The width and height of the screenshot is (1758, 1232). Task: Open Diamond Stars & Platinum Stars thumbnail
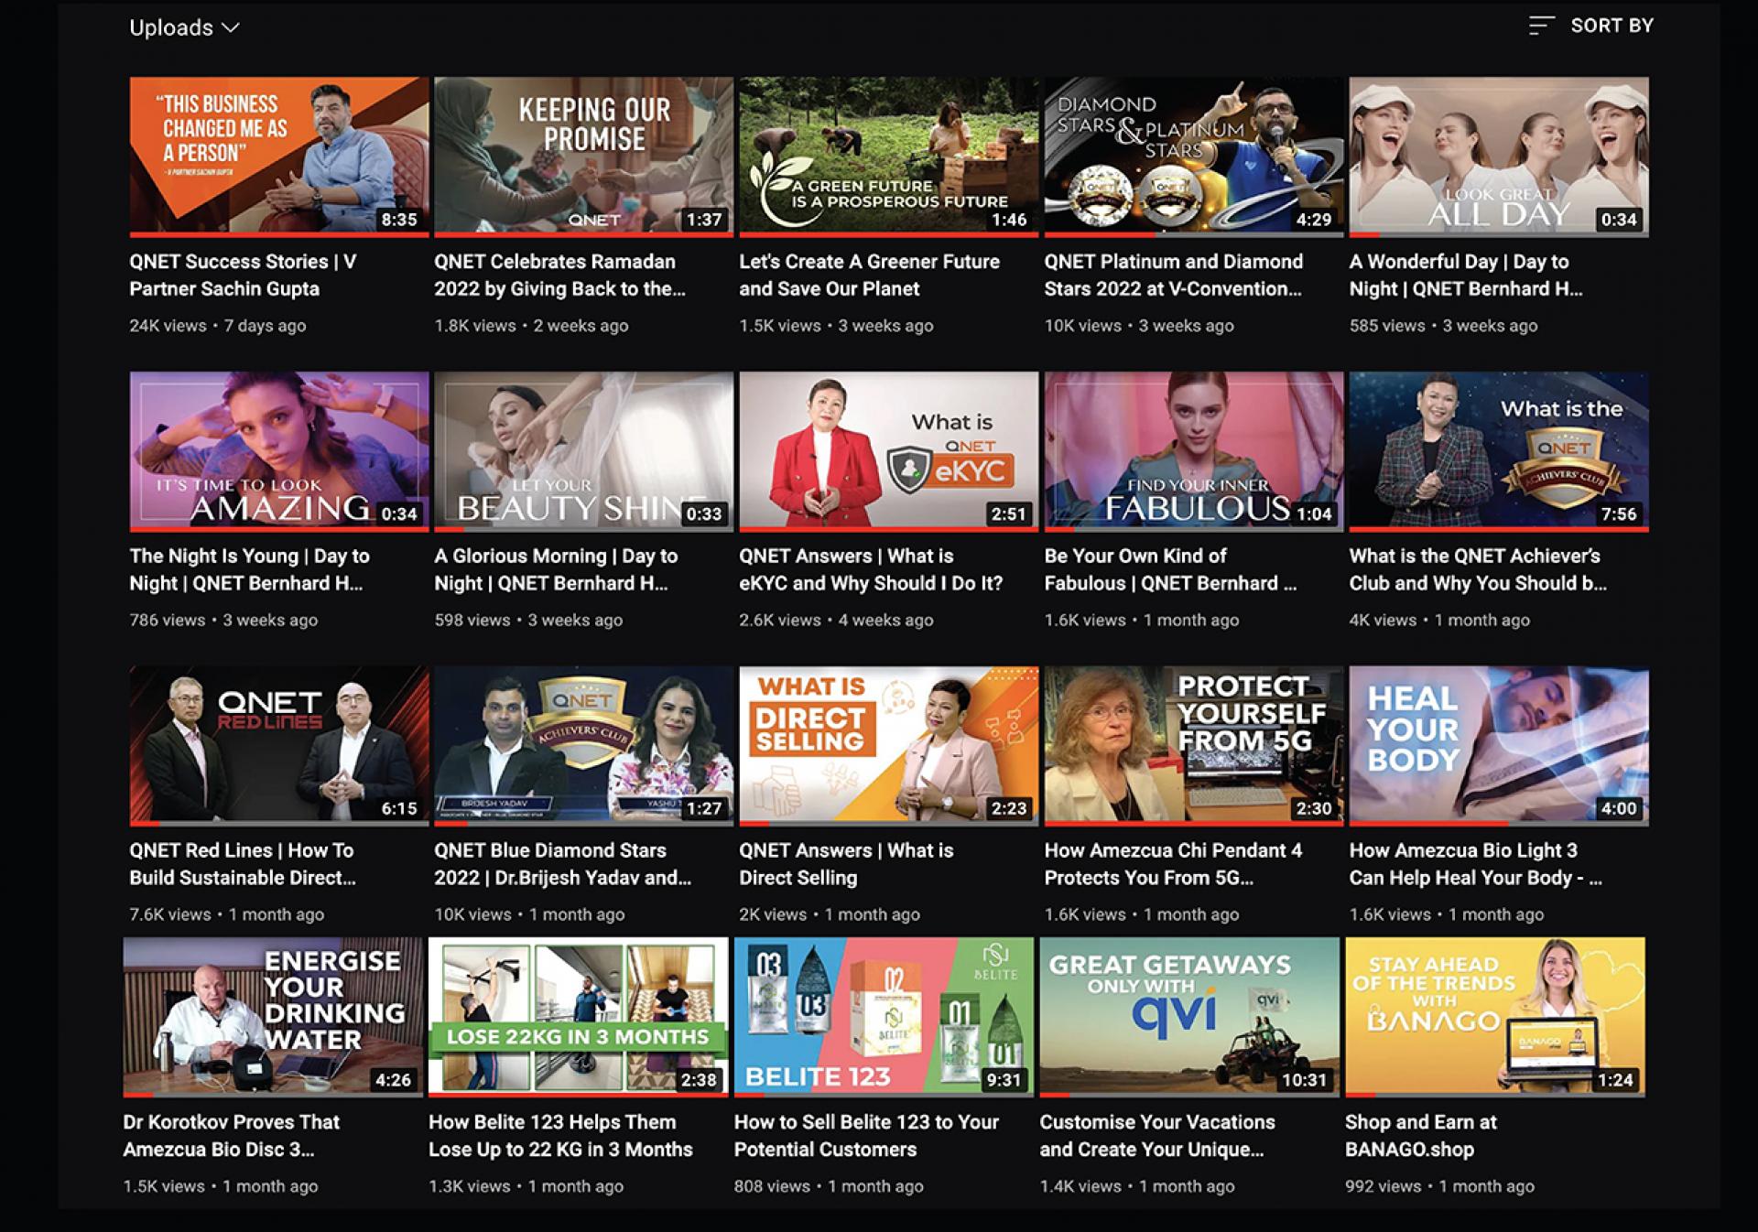[1194, 157]
